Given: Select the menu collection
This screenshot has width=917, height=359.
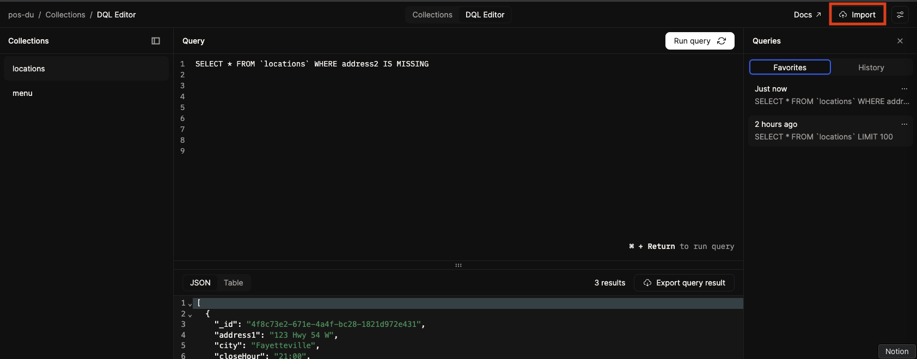Looking at the screenshot, I should tap(86, 93).
